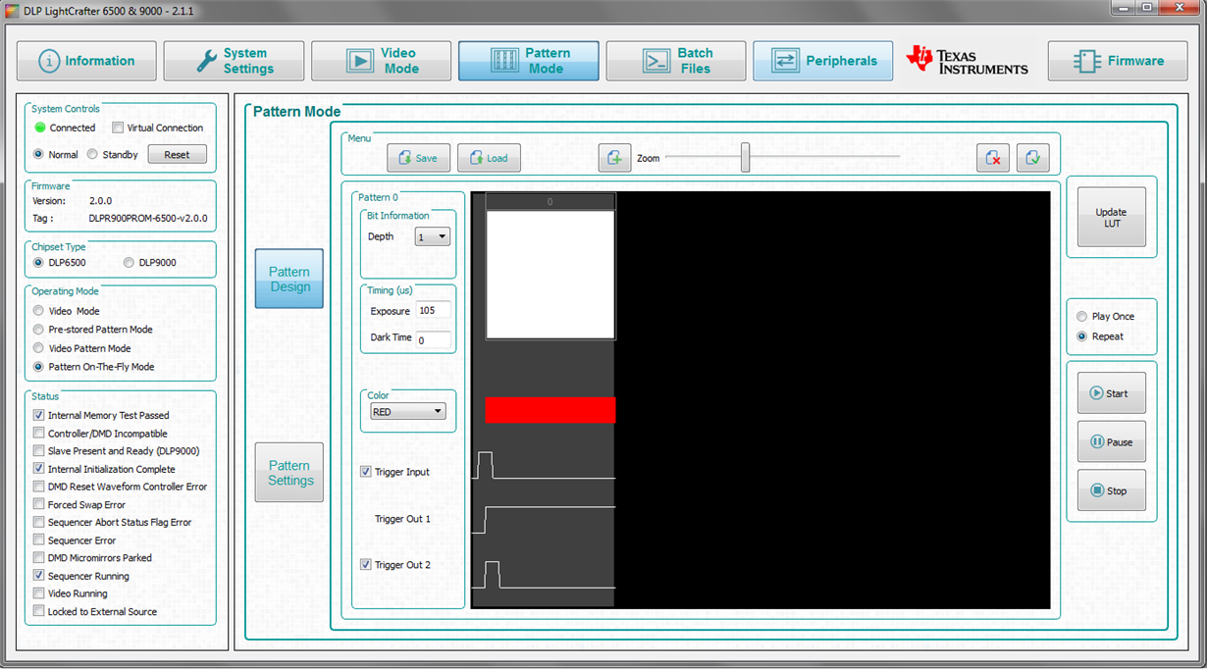Open the Peripherals tab
This screenshot has height=669, width=1207.
click(823, 61)
